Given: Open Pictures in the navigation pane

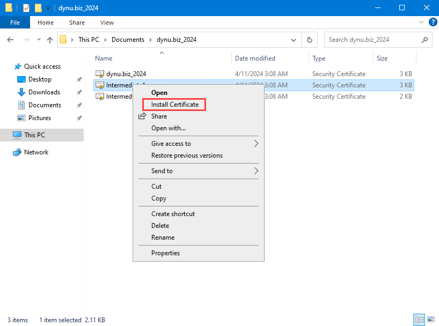Looking at the screenshot, I should click(40, 118).
